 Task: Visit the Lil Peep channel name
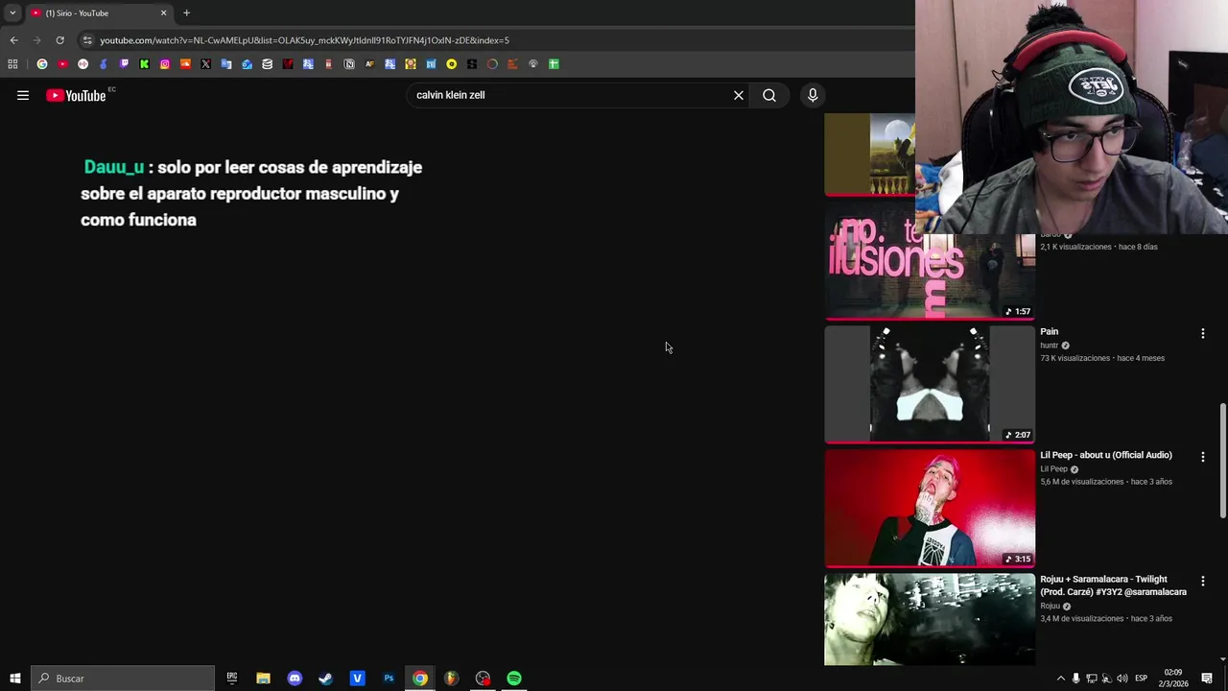pos(1053,469)
